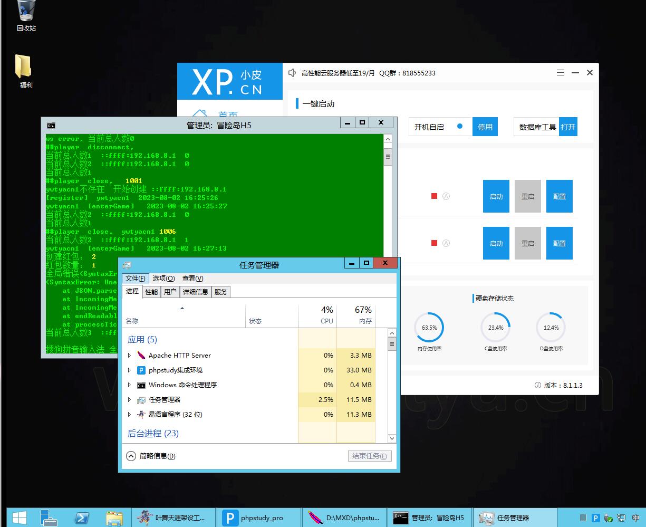Click 重启 in the first service row
This screenshot has width=646, height=527.
528,196
